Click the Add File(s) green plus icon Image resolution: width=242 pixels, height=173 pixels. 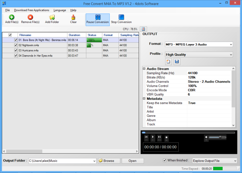(x=11, y=17)
